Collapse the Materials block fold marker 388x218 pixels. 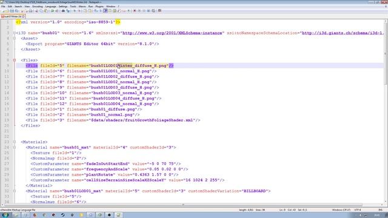point(15,142)
